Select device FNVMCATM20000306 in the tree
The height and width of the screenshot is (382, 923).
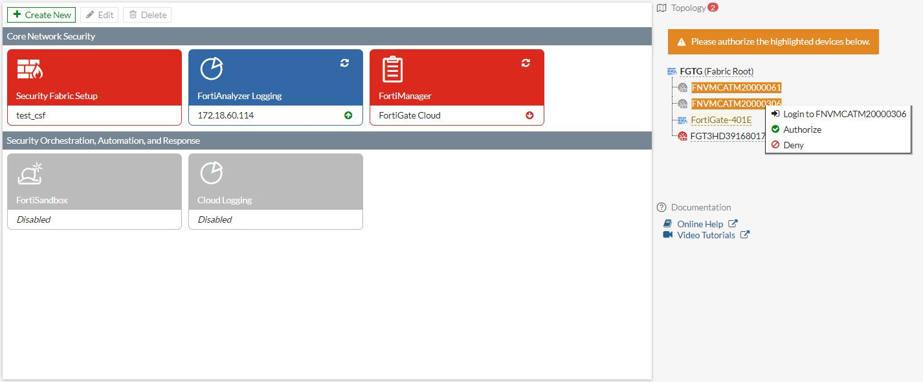(737, 104)
